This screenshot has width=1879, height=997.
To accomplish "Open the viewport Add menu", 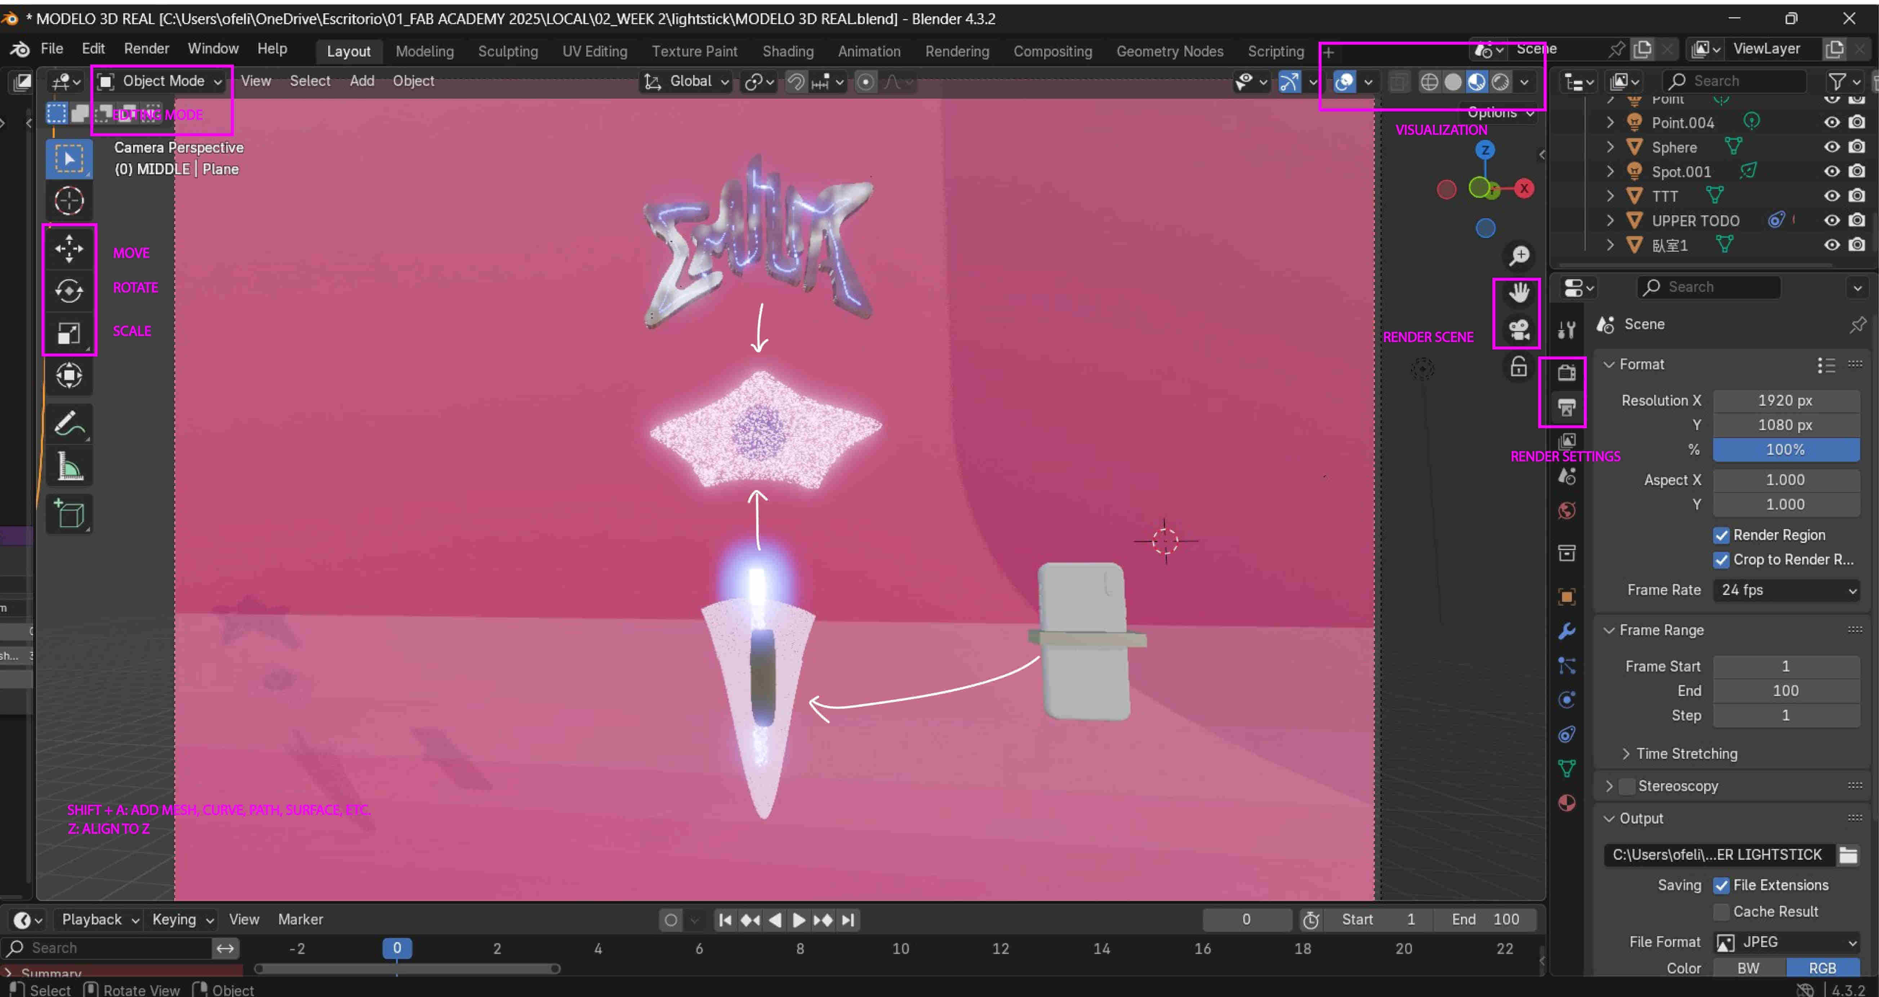I will coord(362,81).
